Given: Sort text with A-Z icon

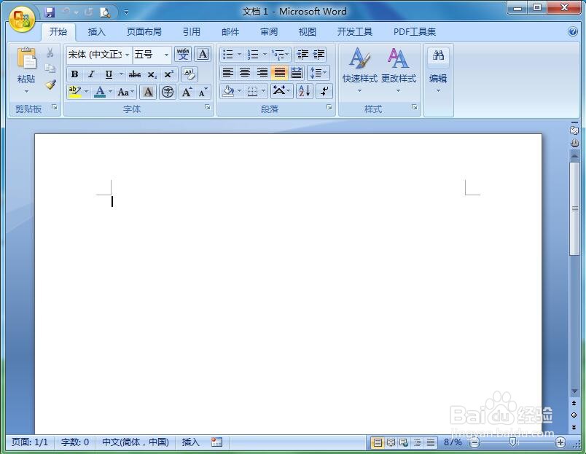Looking at the screenshot, I should pos(305,91).
